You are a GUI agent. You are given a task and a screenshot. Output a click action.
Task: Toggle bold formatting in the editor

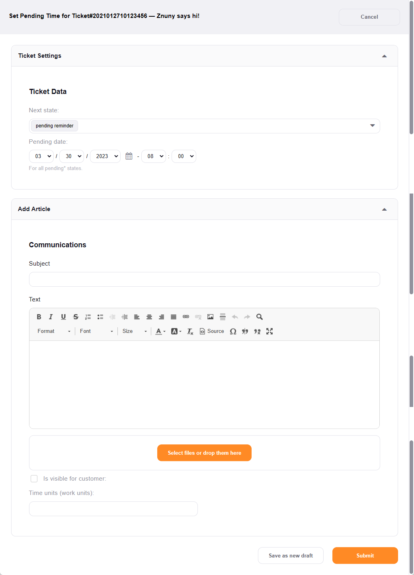[39, 317]
